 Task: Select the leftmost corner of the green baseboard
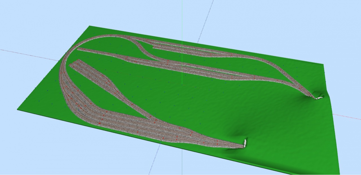point(18,109)
